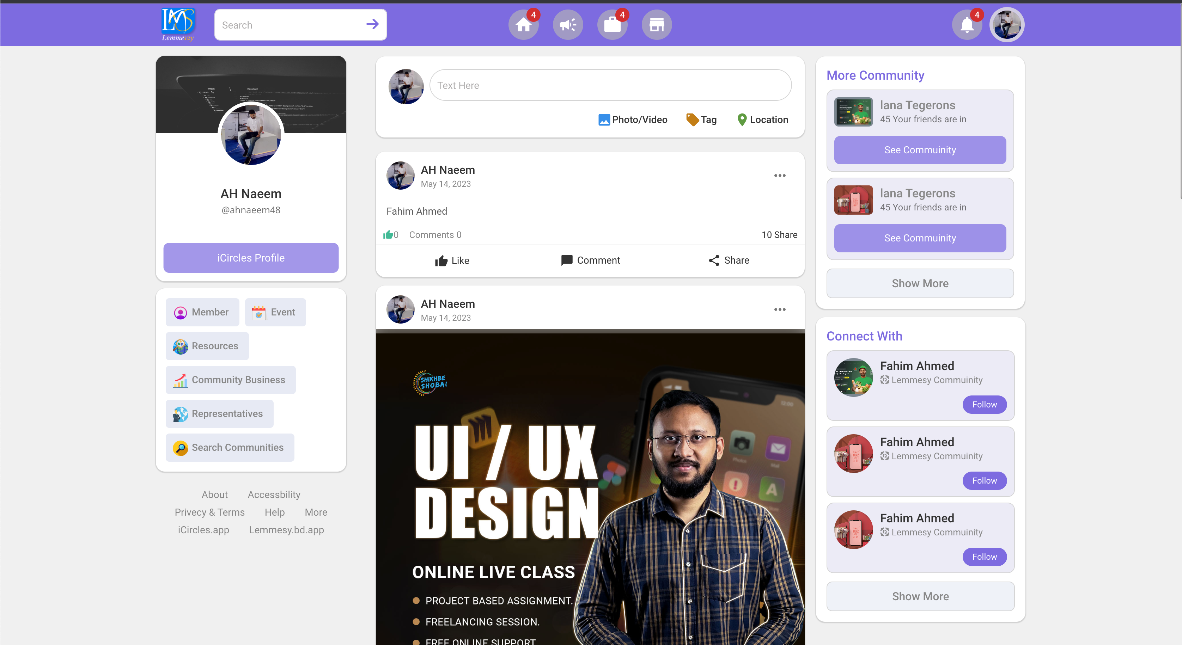Open the Resources menu item
This screenshot has height=645, width=1182.
pos(207,346)
